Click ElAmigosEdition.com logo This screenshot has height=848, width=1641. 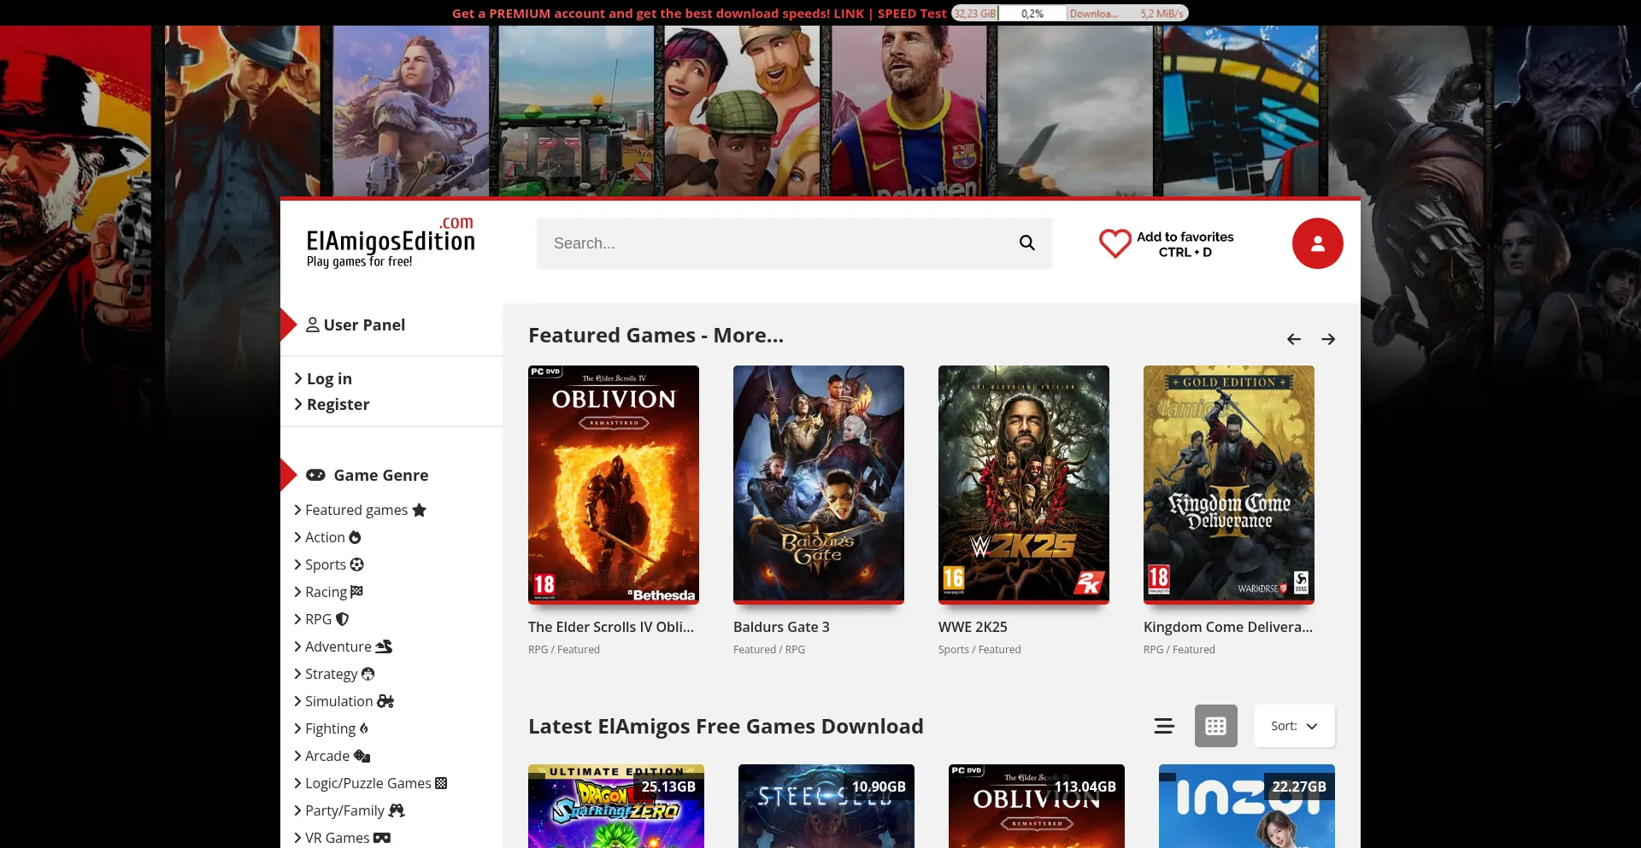click(391, 242)
